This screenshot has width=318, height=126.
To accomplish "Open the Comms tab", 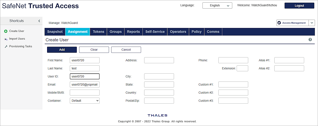I will tap(213, 32).
